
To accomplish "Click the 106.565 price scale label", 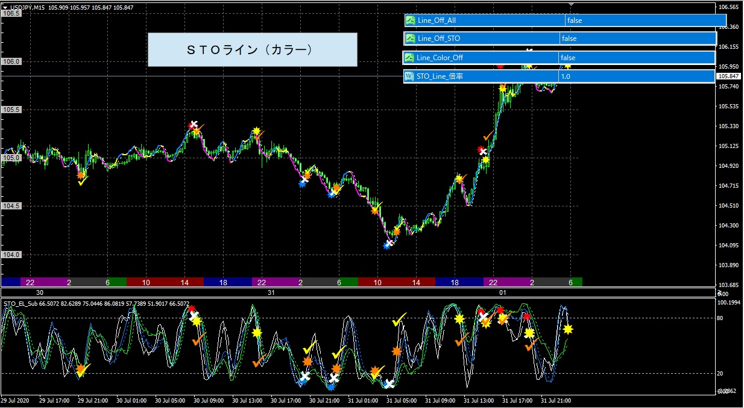I will (x=729, y=7).
